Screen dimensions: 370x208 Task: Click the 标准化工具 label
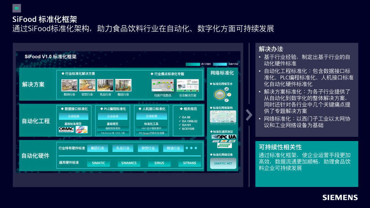[x=151, y=124]
